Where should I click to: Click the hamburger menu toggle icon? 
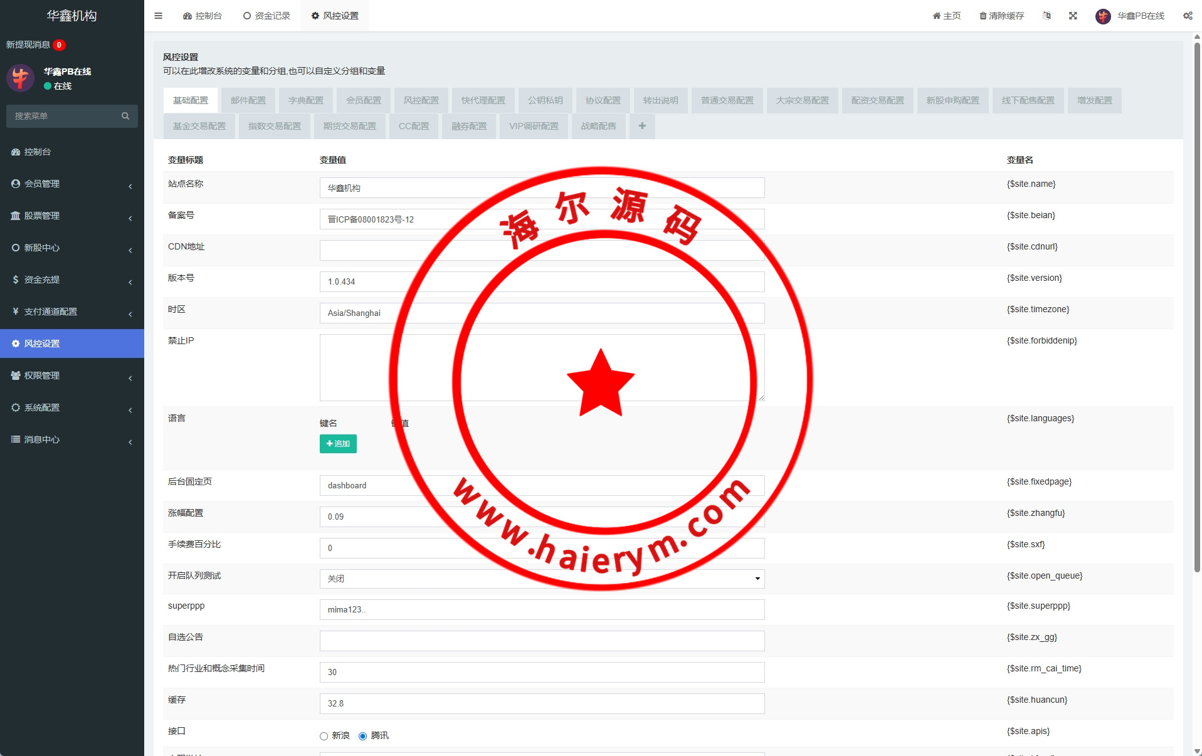[x=158, y=16]
